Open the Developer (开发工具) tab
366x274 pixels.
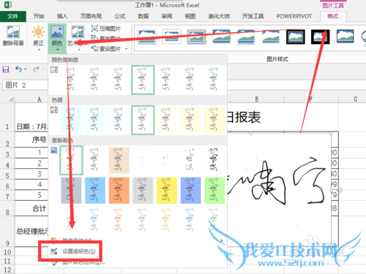click(253, 16)
